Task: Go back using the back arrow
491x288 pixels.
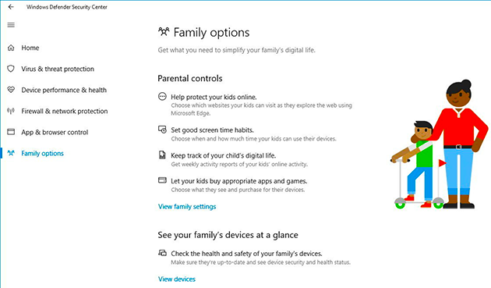Action: pos(11,7)
